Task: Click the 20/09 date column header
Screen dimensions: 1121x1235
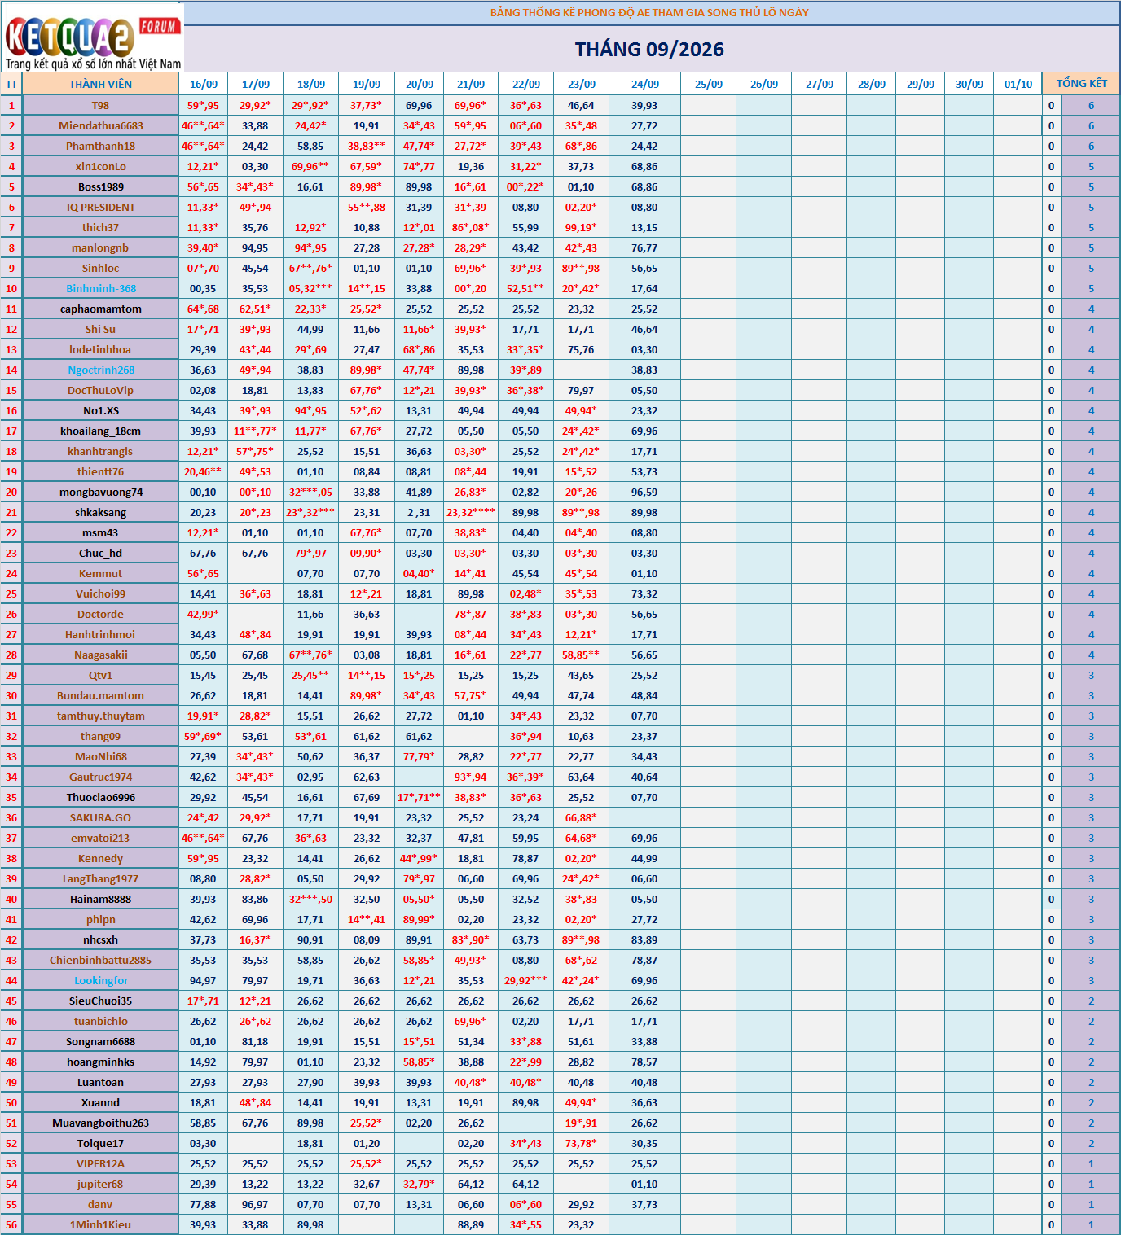Action: 419,84
